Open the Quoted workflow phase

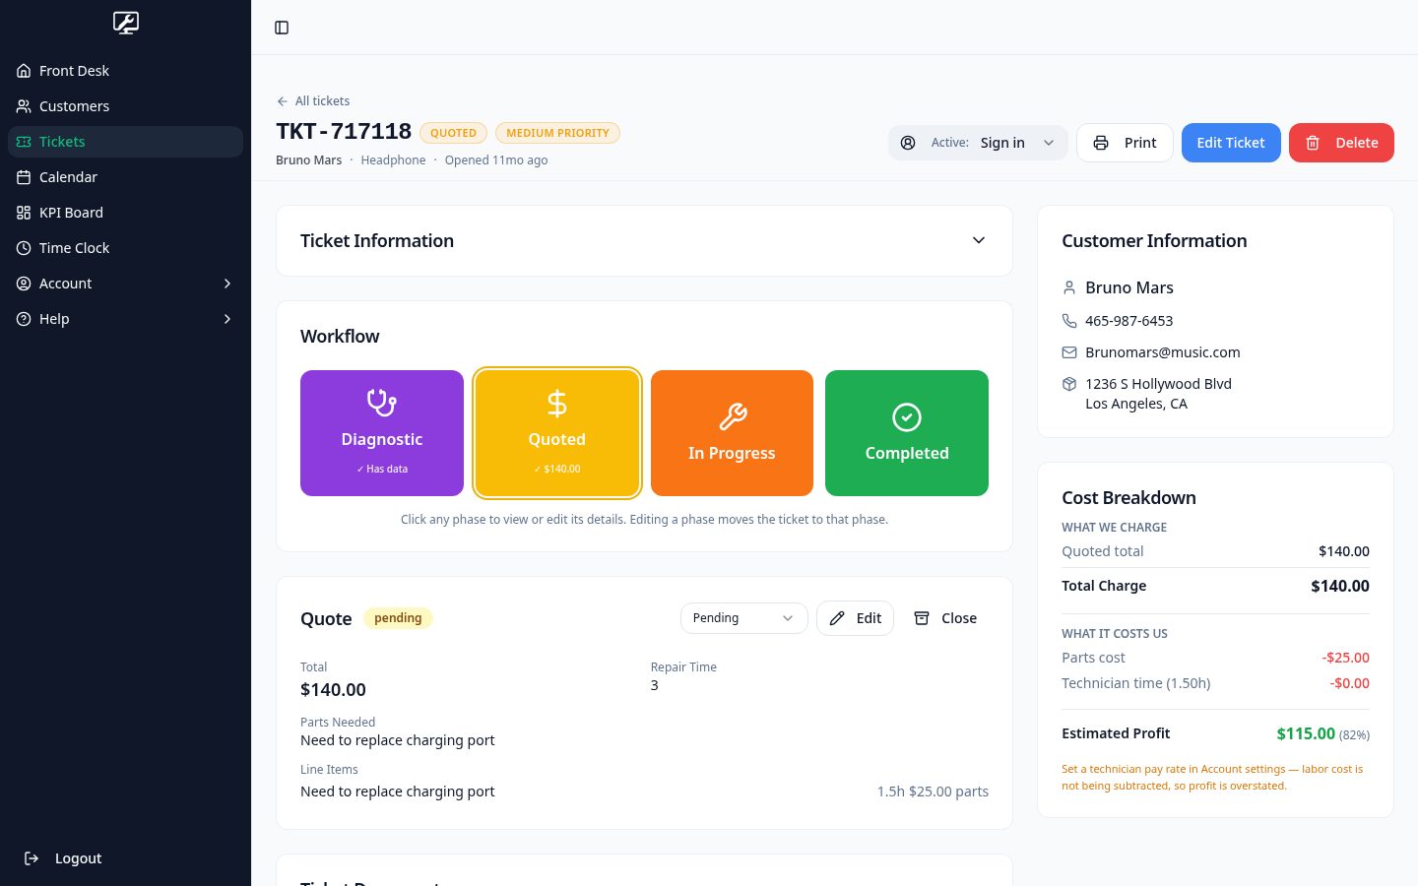557,433
